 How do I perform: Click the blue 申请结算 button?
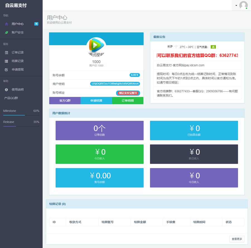click(x=96, y=100)
